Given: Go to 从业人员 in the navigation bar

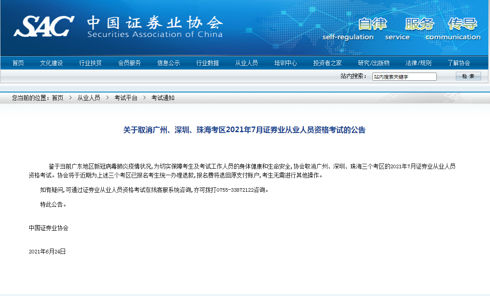Looking at the screenshot, I should pos(246,63).
